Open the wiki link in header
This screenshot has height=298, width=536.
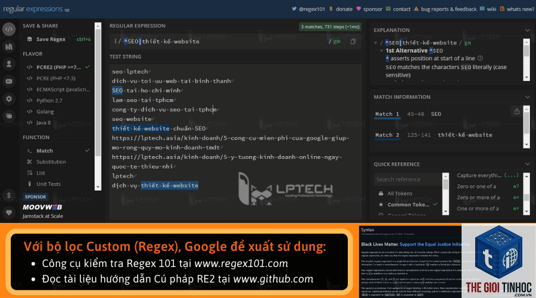click(491, 9)
